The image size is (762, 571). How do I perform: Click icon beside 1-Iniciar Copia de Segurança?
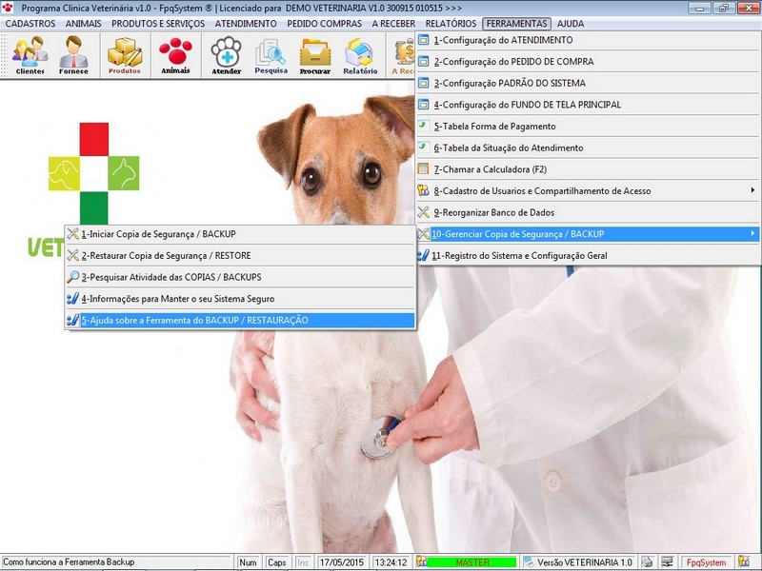click(73, 234)
